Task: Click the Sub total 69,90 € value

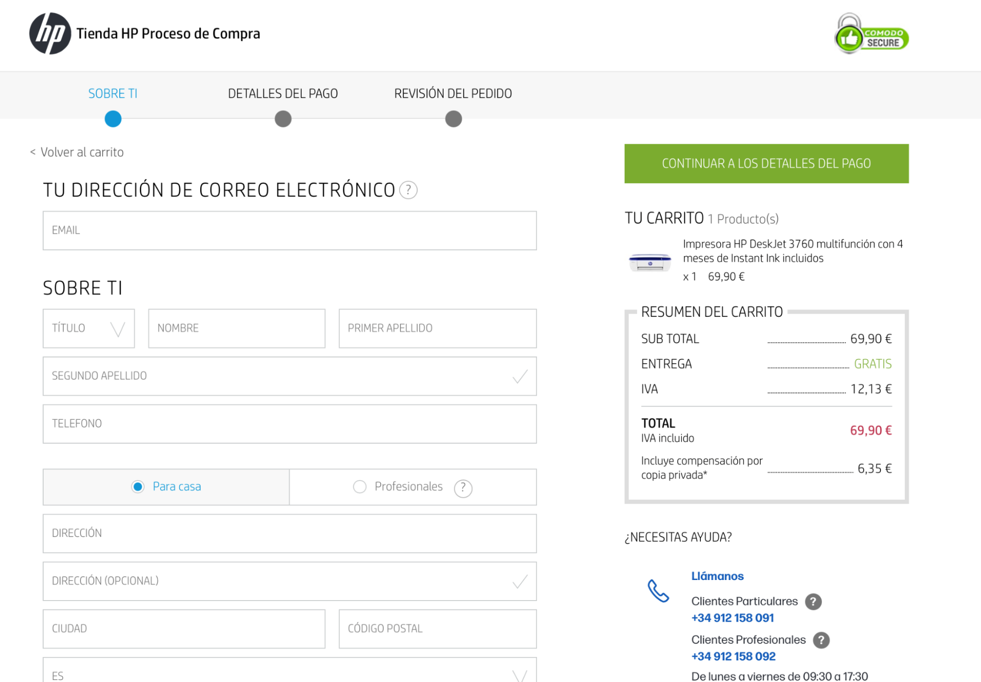Action: (x=871, y=339)
